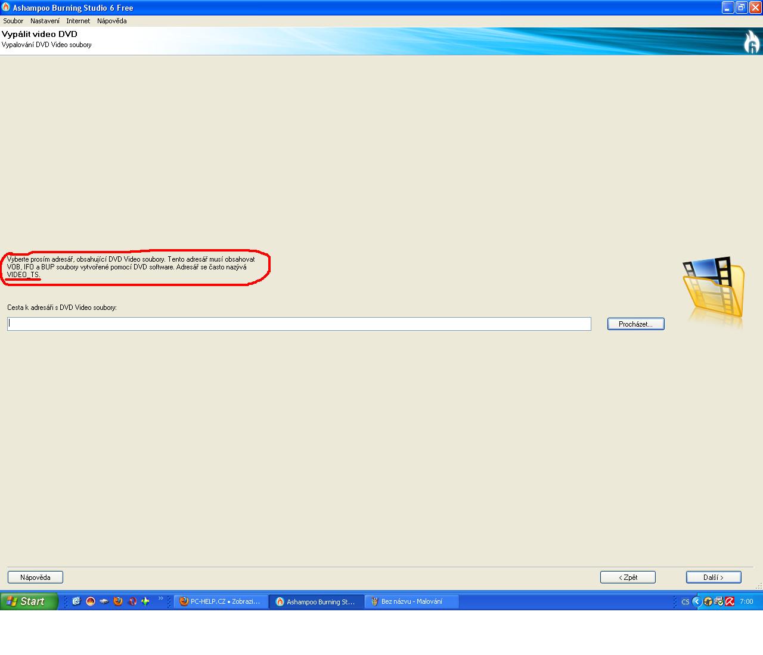Go back with the < Zpět button

click(x=628, y=577)
